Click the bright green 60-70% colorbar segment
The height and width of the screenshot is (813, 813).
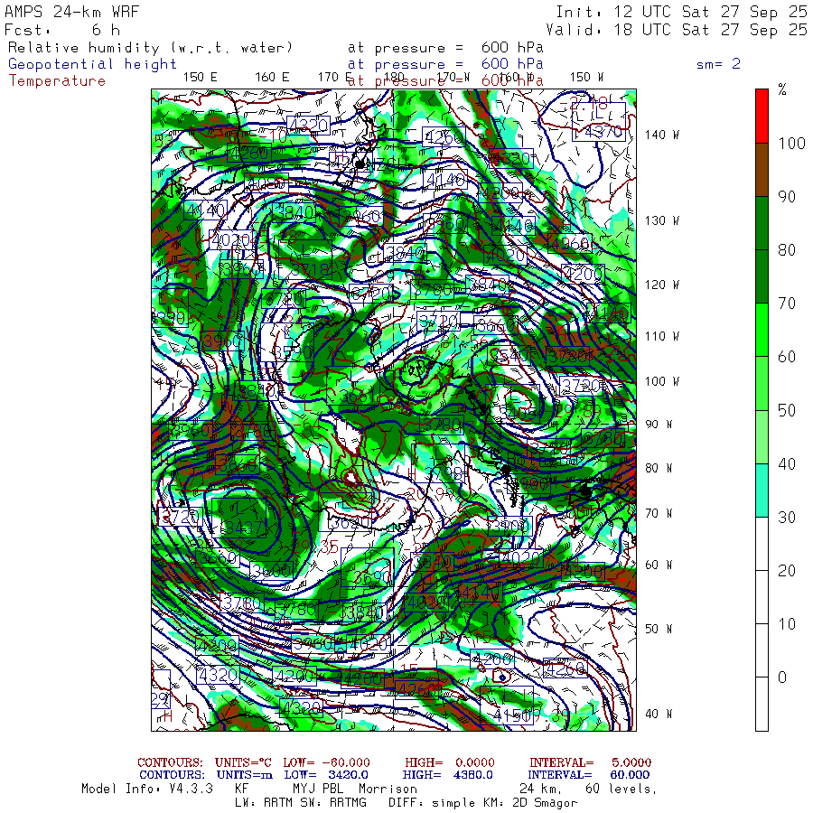[762, 330]
